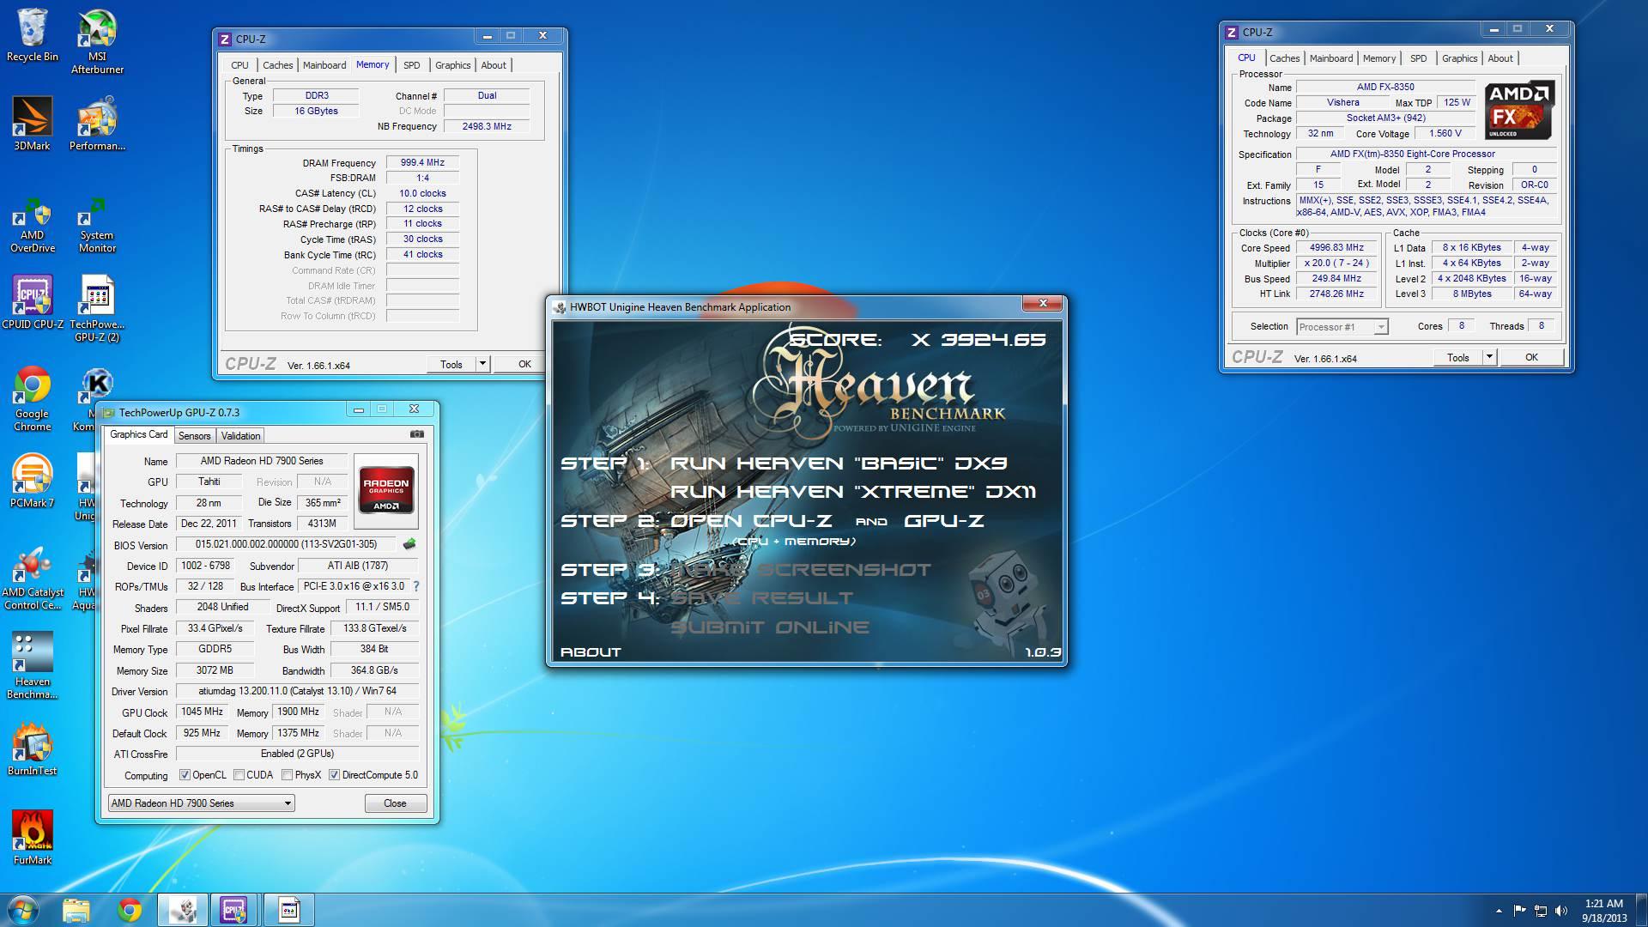
Task: Click OK in the right CPU-Z window
Action: [x=1531, y=357]
